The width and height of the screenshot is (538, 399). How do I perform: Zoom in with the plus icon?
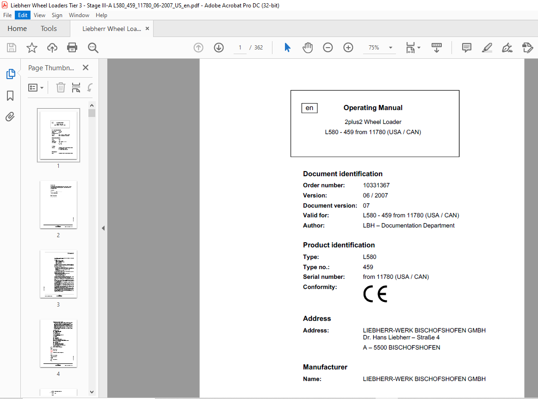coord(348,48)
